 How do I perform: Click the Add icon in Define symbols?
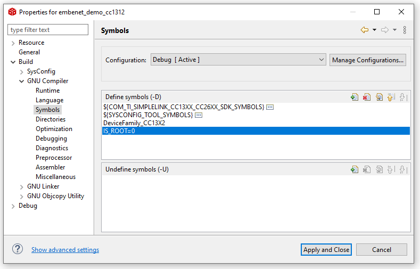click(x=355, y=97)
